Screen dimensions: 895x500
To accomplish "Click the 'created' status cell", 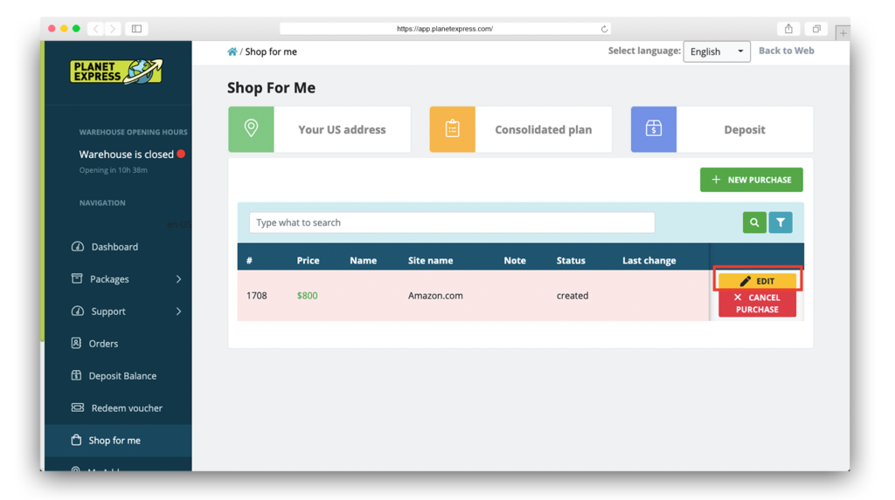I will [x=572, y=295].
